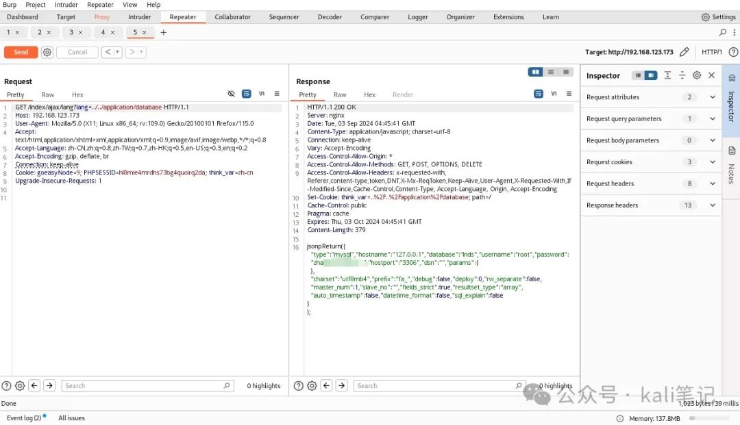Switch to Repeater tab 2
Image resolution: width=740 pixels, height=425 pixels.
click(40, 32)
